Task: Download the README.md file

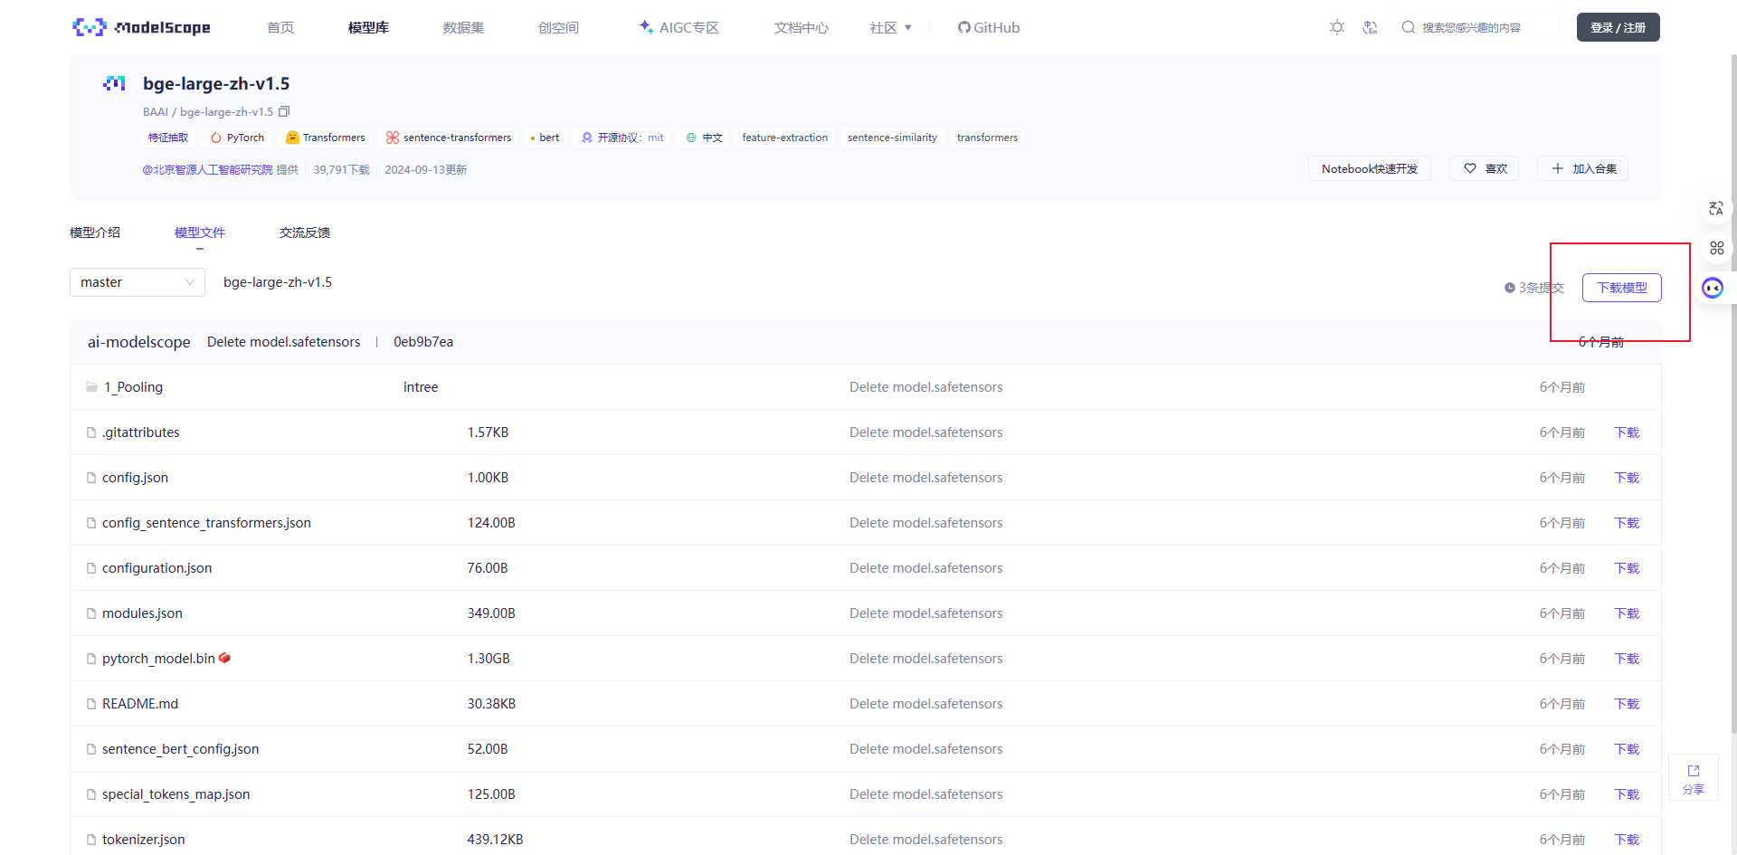Action: coord(1627,704)
